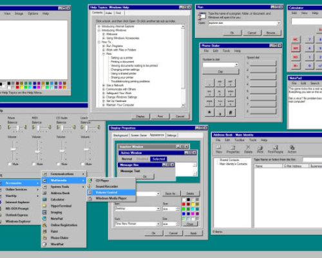Select the highlighted Volume Control menu entry
Viewport: 322px width, 258px height.
[x=111, y=192]
